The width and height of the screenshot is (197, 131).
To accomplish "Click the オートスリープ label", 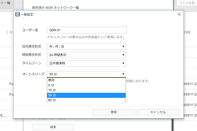I will point(33,74).
